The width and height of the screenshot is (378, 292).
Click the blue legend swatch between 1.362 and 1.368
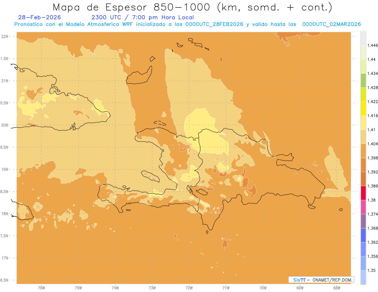(x=363, y=235)
